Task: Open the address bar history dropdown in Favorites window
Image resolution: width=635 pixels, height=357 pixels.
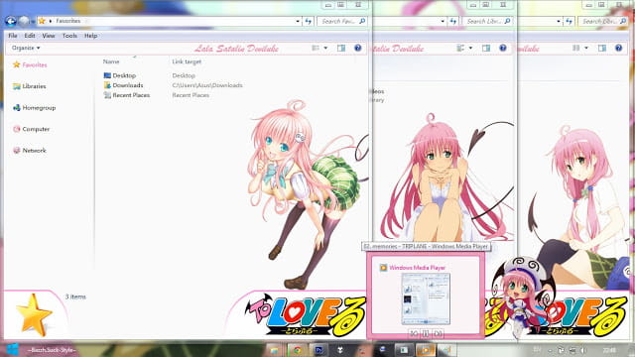Action: click(x=298, y=21)
